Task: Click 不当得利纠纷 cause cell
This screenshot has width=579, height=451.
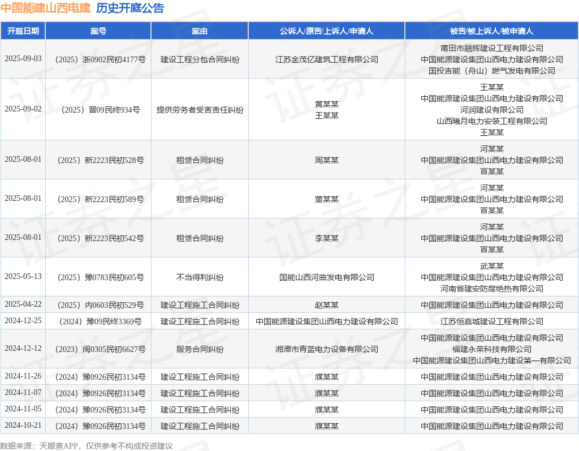Action: pyautogui.click(x=200, y=277)
